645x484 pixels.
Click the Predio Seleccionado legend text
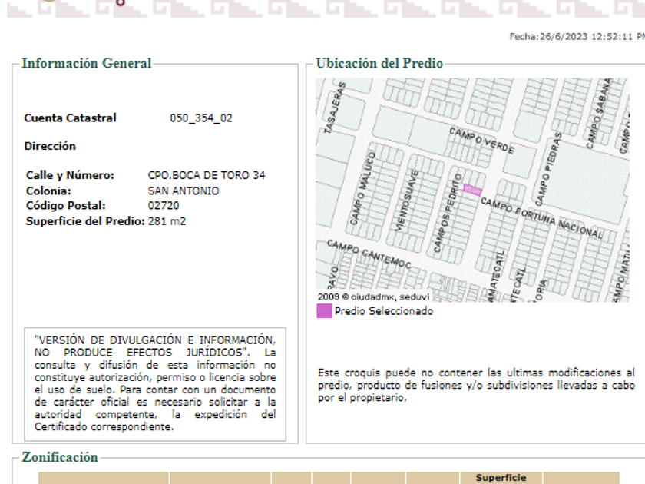[384, 311]
